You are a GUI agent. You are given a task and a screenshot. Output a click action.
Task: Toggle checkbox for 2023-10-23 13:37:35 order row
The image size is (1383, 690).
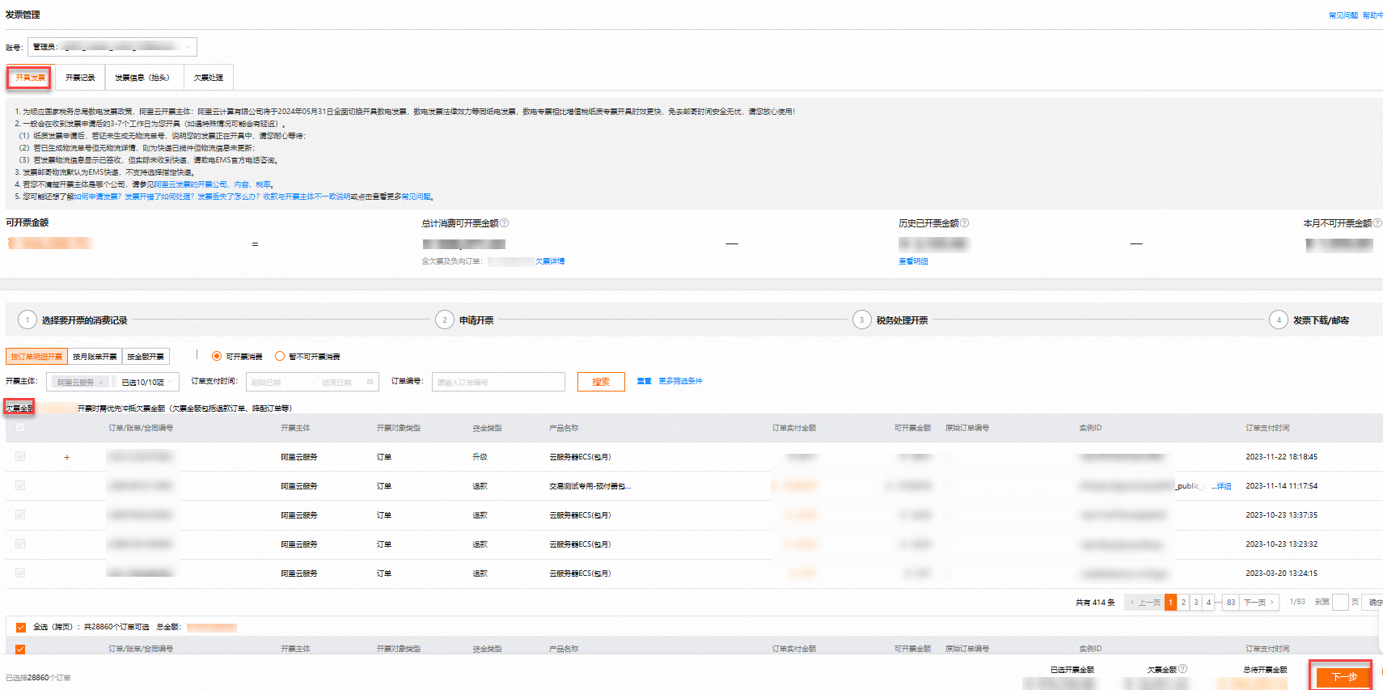pyautogui.click(x=20, y=514)
